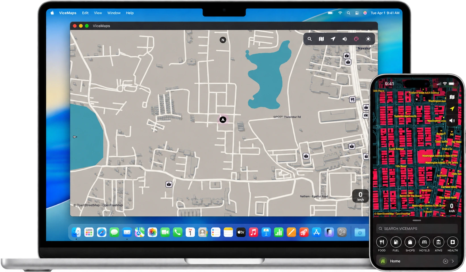Open Keynote from the Dock

click(266, 233)
